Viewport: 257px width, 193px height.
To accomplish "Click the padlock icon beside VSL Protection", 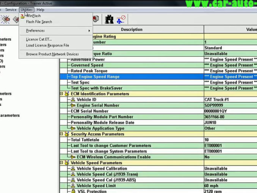I will point(73,191).
